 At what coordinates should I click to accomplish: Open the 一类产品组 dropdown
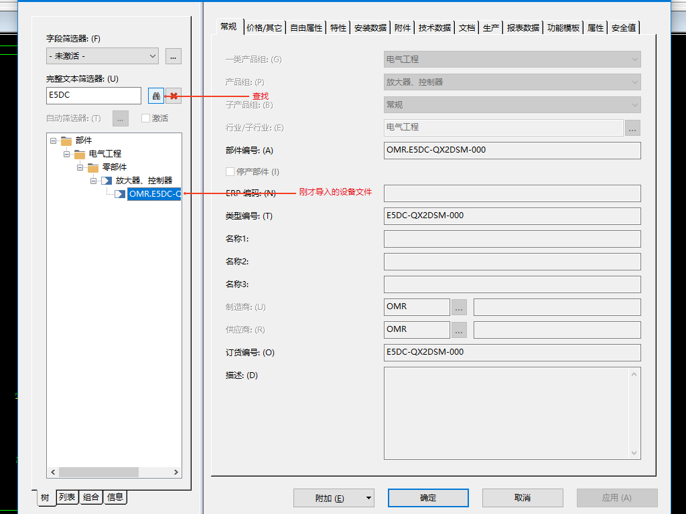point(512,60)
